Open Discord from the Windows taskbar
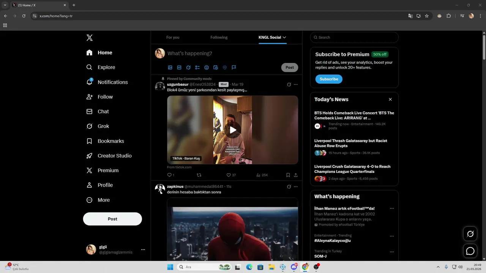The height and width of the screenshot is (273, 486). (293, 267)
